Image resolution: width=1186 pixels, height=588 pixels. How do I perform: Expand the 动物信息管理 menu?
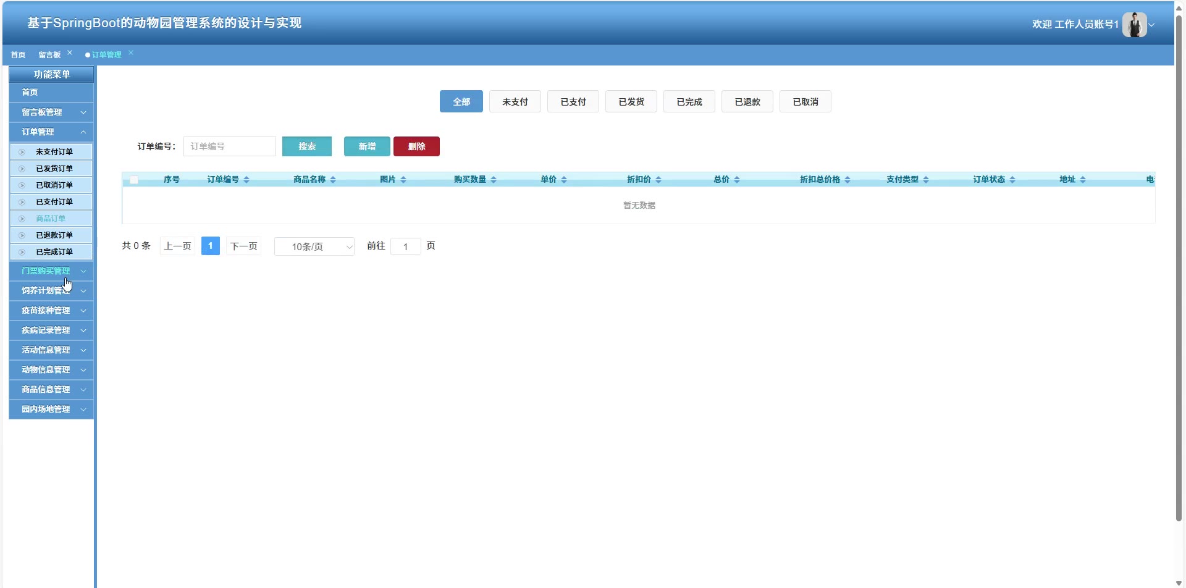pyautogui.click(x=51, y=369)
